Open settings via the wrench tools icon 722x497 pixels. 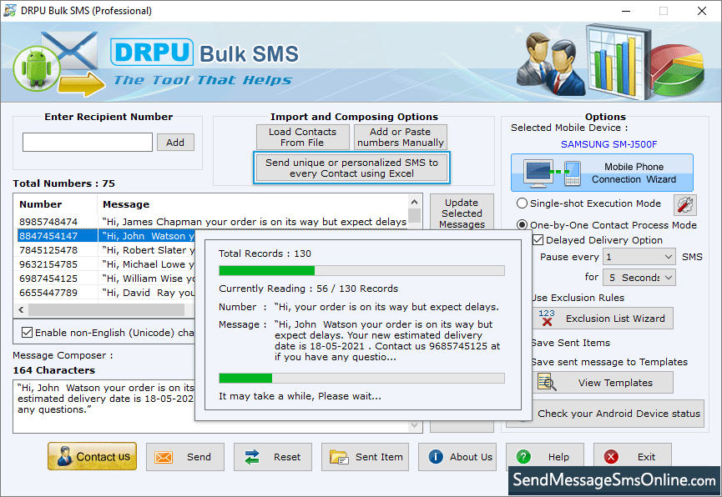(684, 205)
